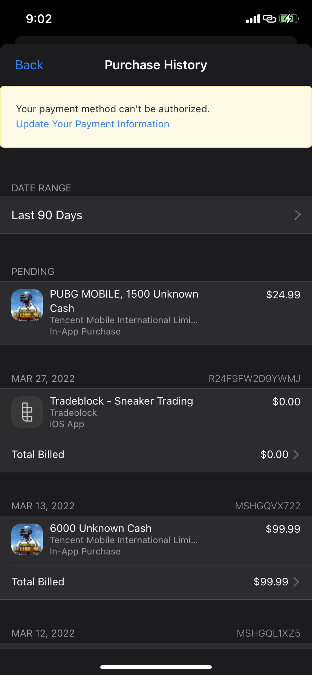The height and width of the screenshot is (675, 312).
Task: Tap the 9:02 clock in status bar
Action: coord(39,19)
